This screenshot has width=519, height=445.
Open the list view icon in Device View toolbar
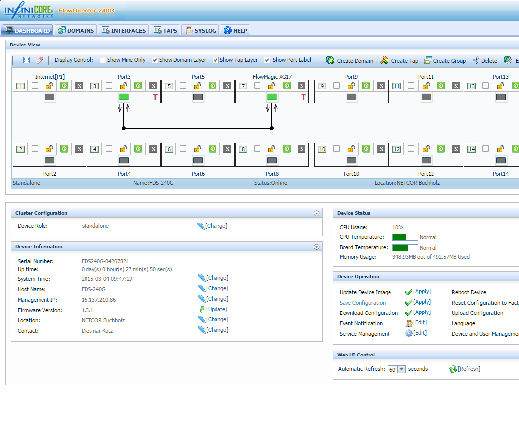27,60
